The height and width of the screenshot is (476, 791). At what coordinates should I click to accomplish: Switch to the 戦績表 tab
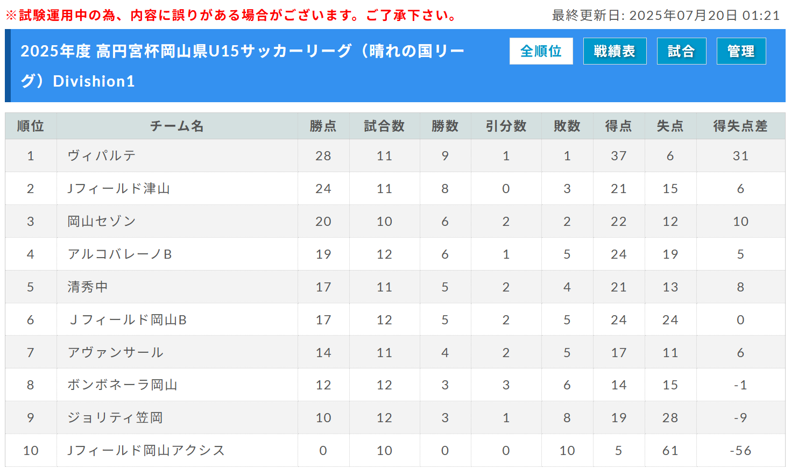[x=615, y=51]
